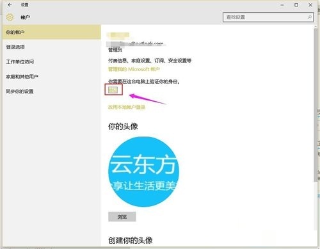
Task: Click the round 云东方 avatar picture
Action: point(143,172)
